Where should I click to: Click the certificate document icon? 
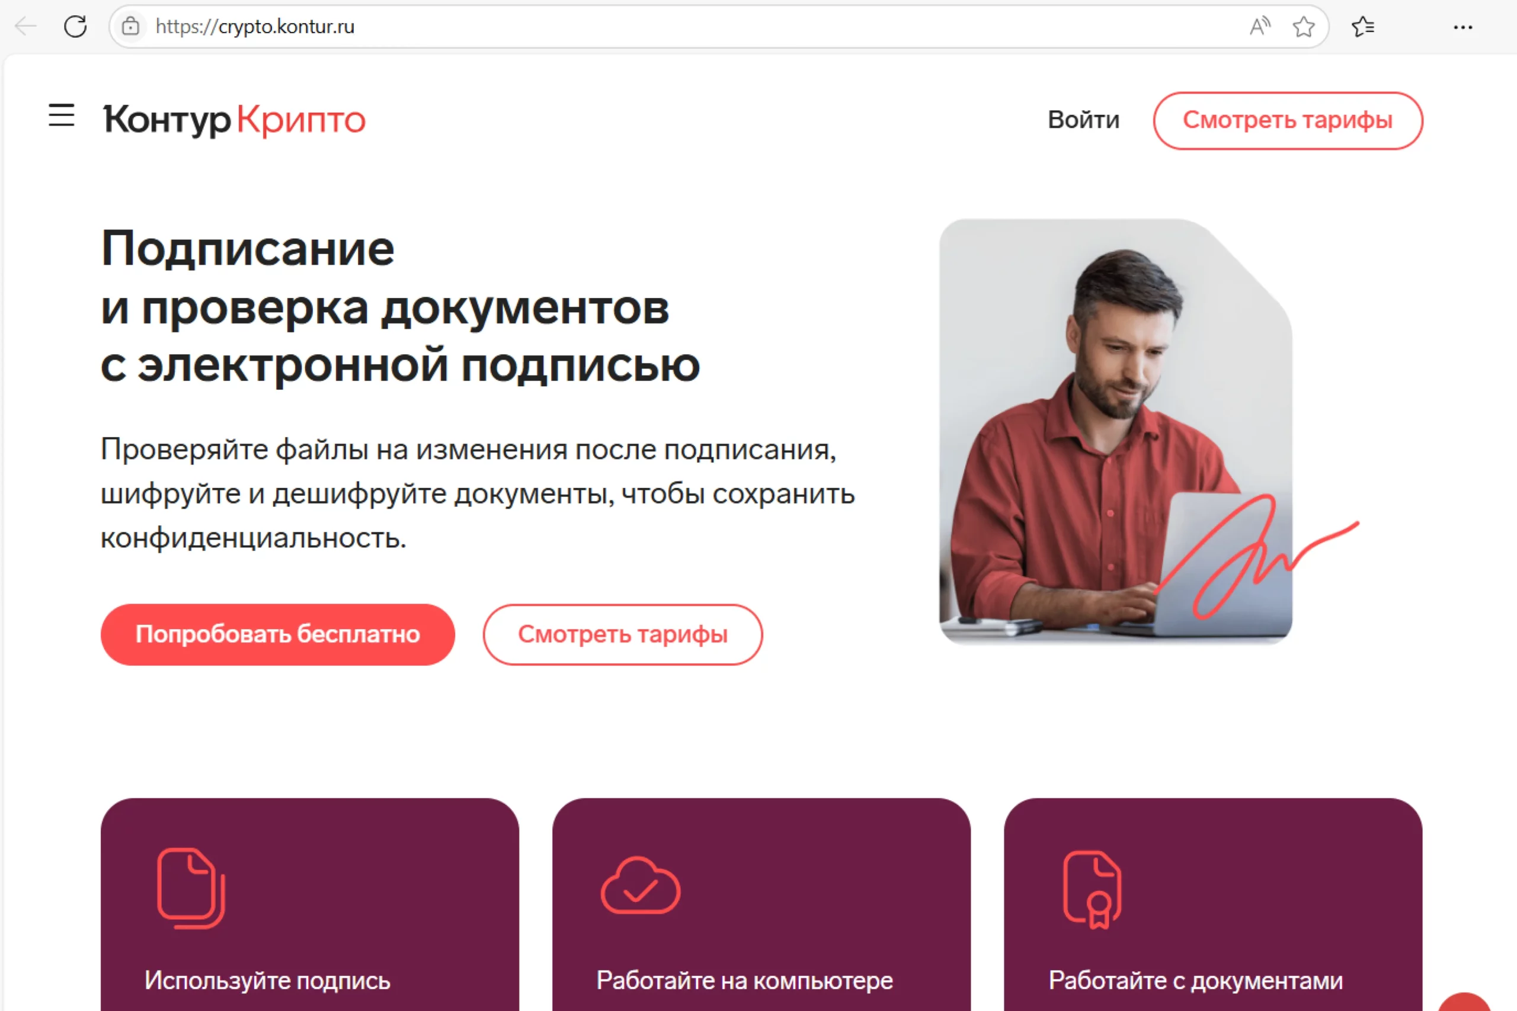click(1092, 890)
